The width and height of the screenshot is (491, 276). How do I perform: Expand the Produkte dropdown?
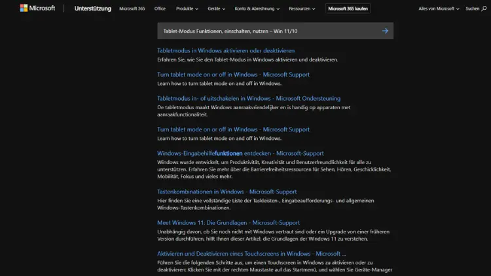187,9
